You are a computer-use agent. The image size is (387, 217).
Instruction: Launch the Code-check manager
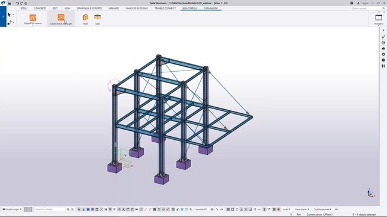coord(61,19)
